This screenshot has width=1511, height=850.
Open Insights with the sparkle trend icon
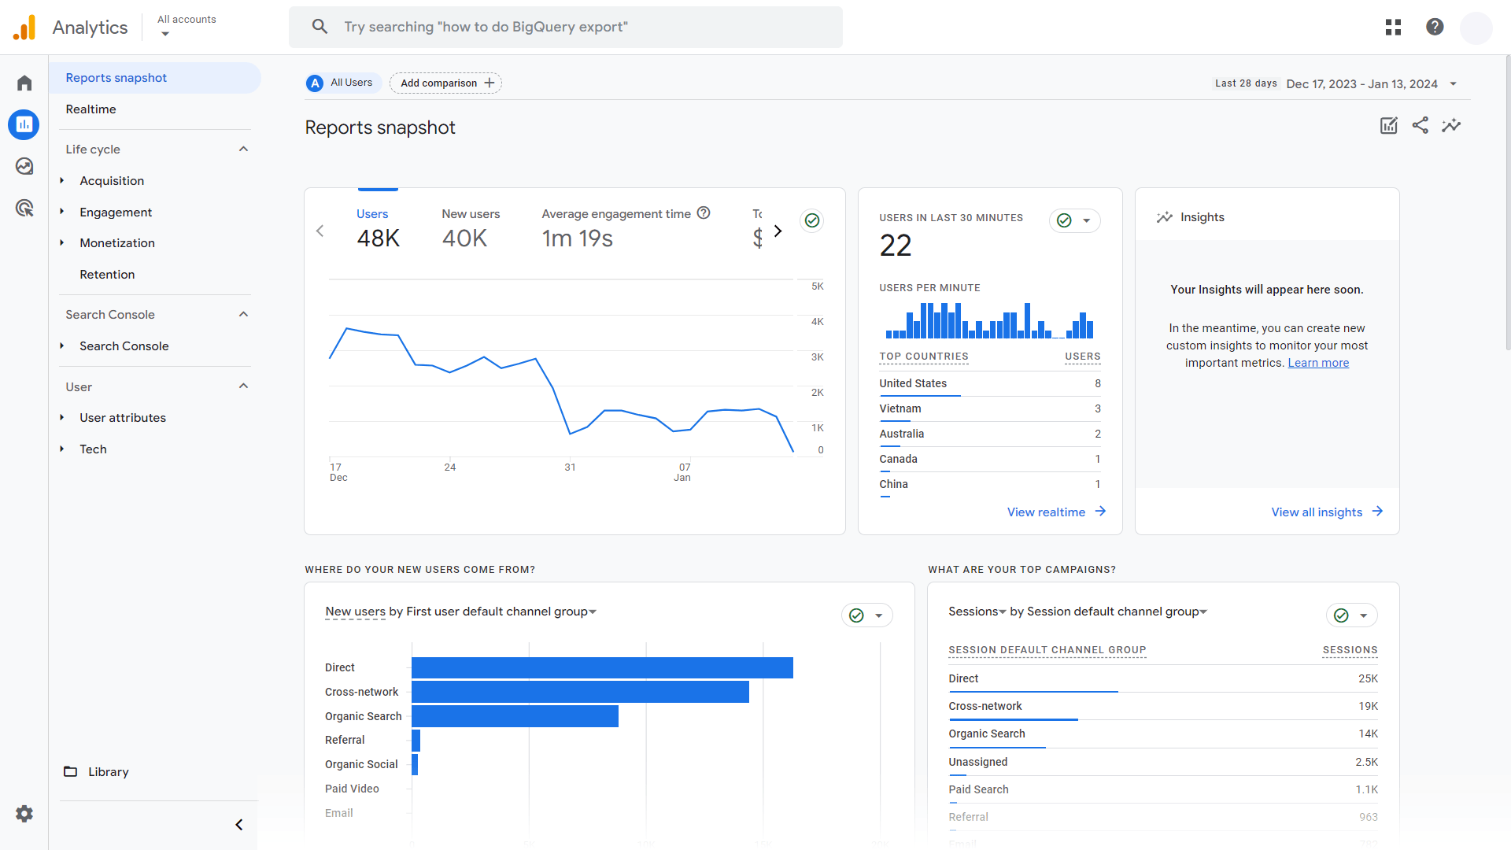1452,125
